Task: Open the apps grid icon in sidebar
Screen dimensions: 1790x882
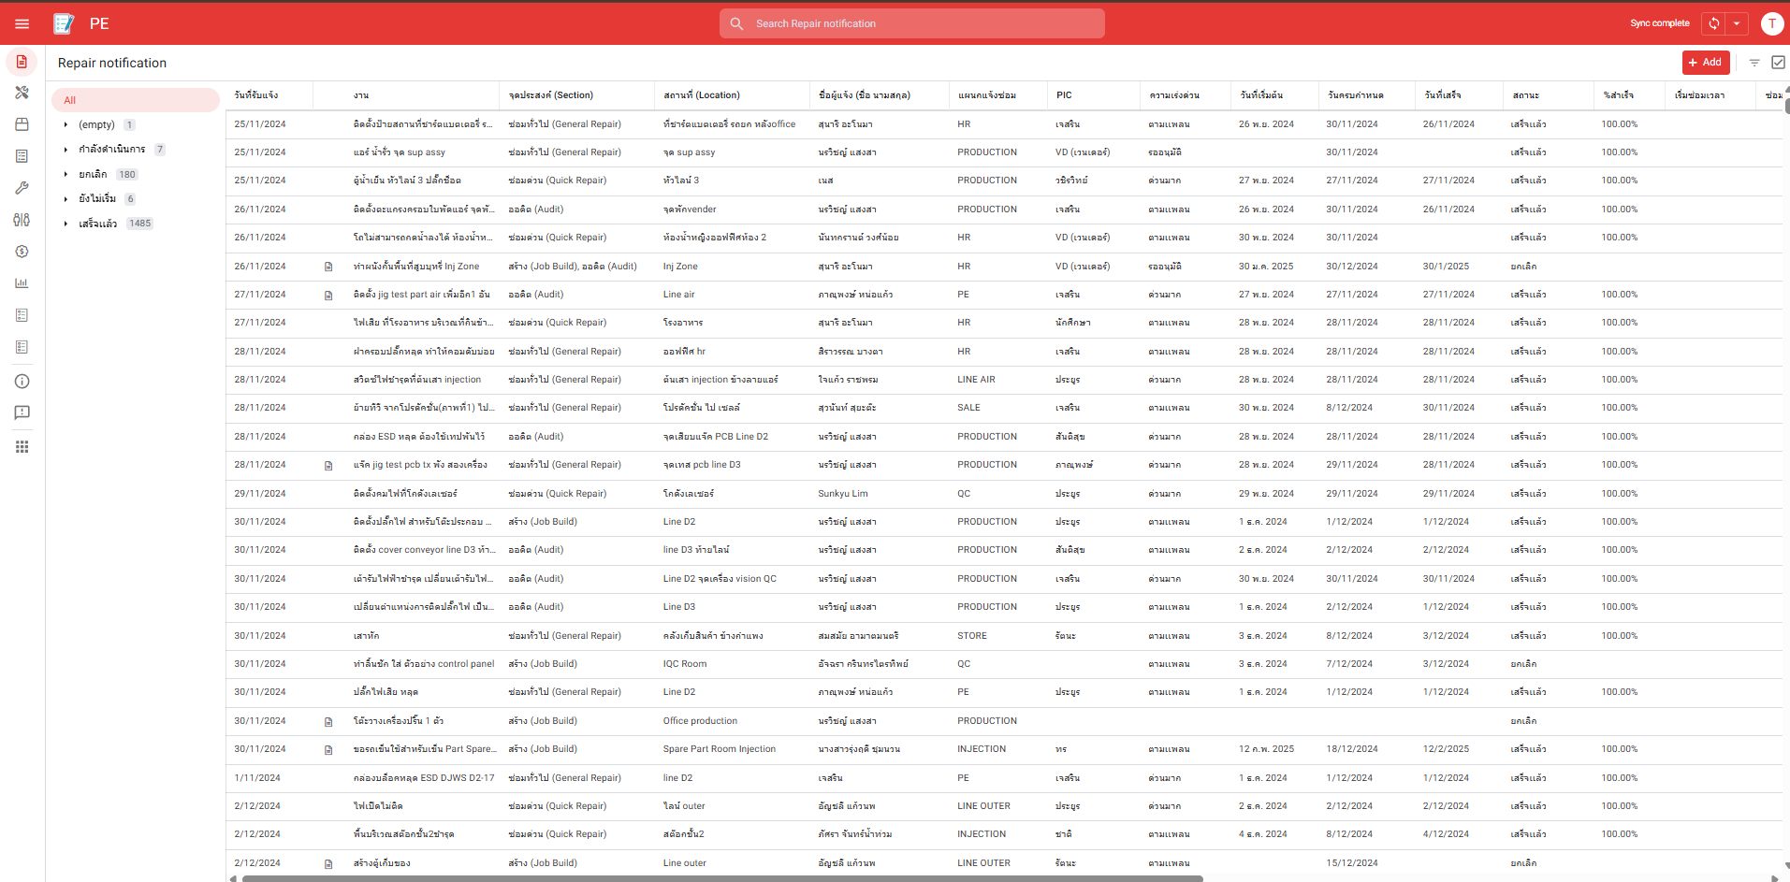Action: pos(22,447)
